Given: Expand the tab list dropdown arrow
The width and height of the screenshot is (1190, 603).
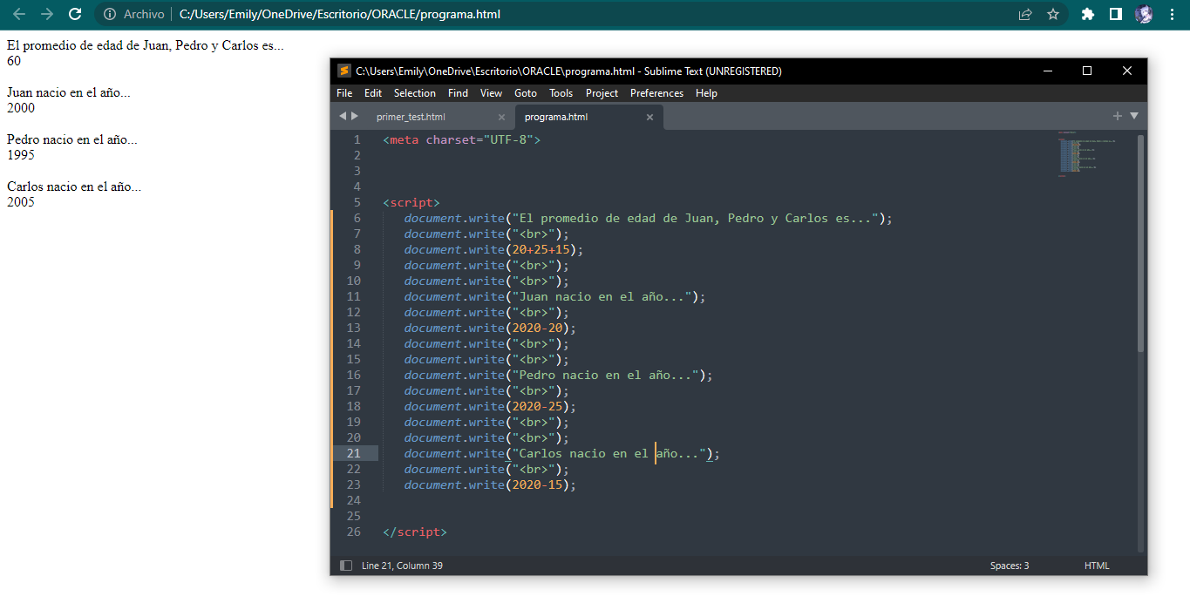Looking at the screenshot, I should 1134,116.
